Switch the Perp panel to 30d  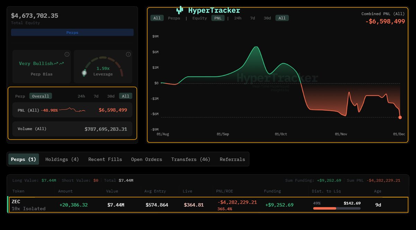coord(111,96)
